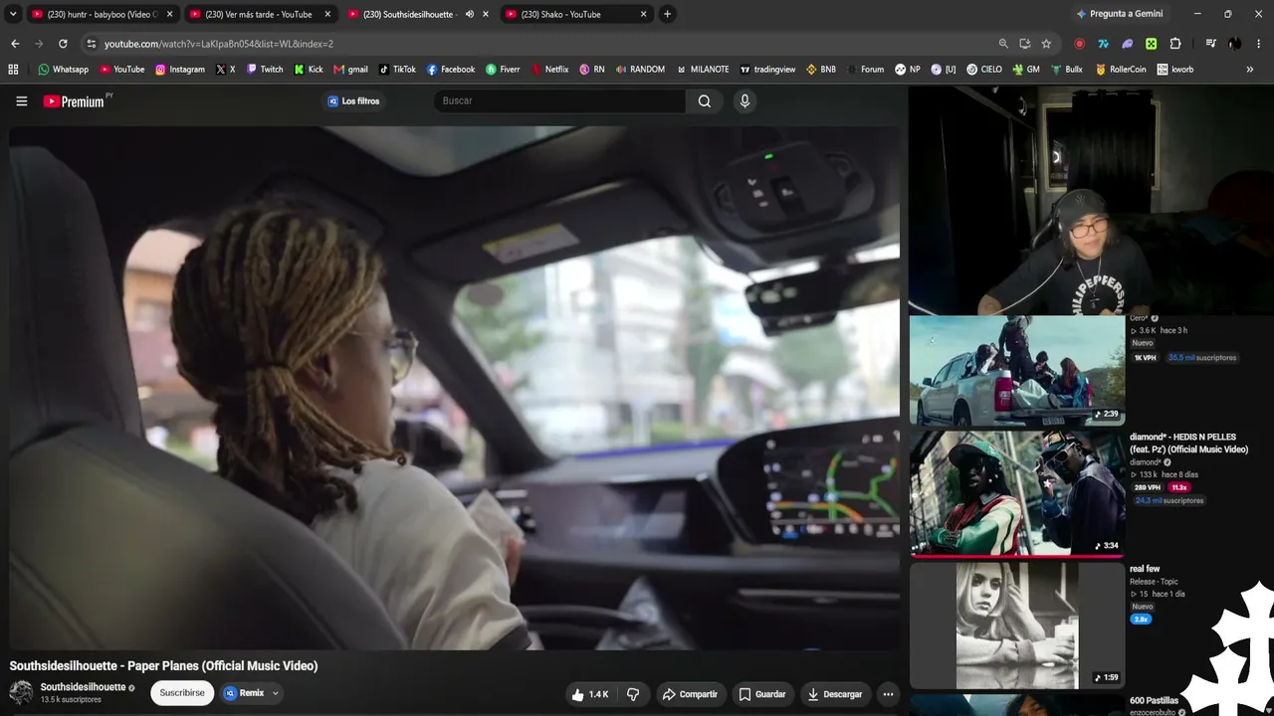Subscribe using the Suscribirse button
The width and height of the screenshot is (1274, 716).
[182, 693]
